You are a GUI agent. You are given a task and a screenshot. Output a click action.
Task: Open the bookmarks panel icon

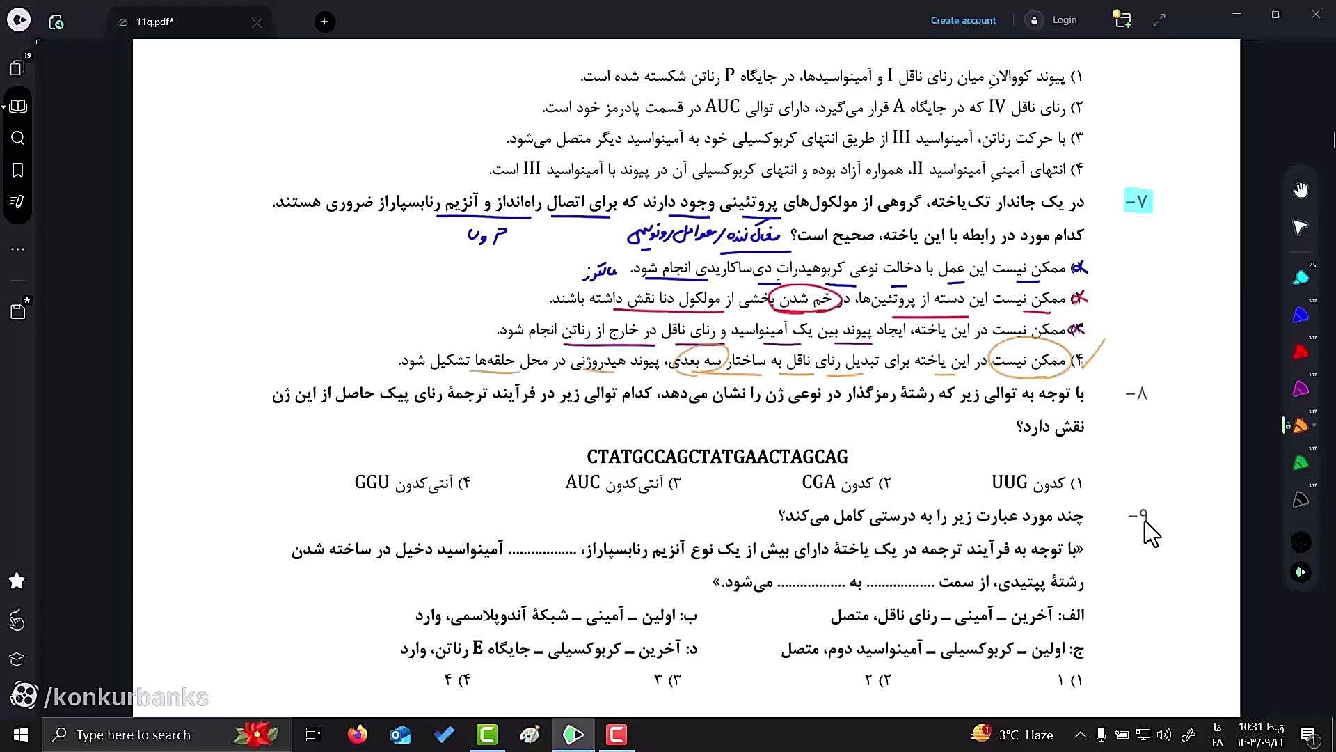18,171
